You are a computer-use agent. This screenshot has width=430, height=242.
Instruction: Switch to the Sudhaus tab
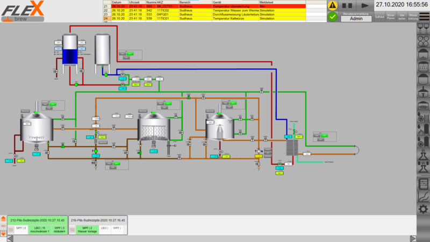(379, 17)
